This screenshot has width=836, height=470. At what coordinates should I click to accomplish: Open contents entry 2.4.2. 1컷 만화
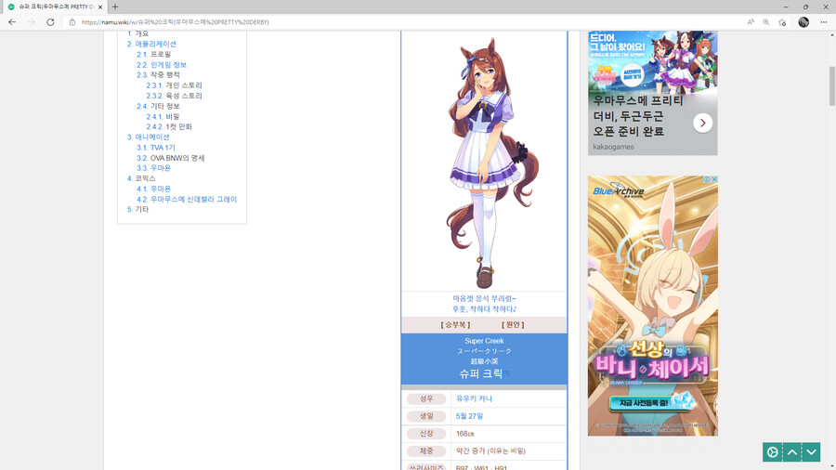point(169,127)
